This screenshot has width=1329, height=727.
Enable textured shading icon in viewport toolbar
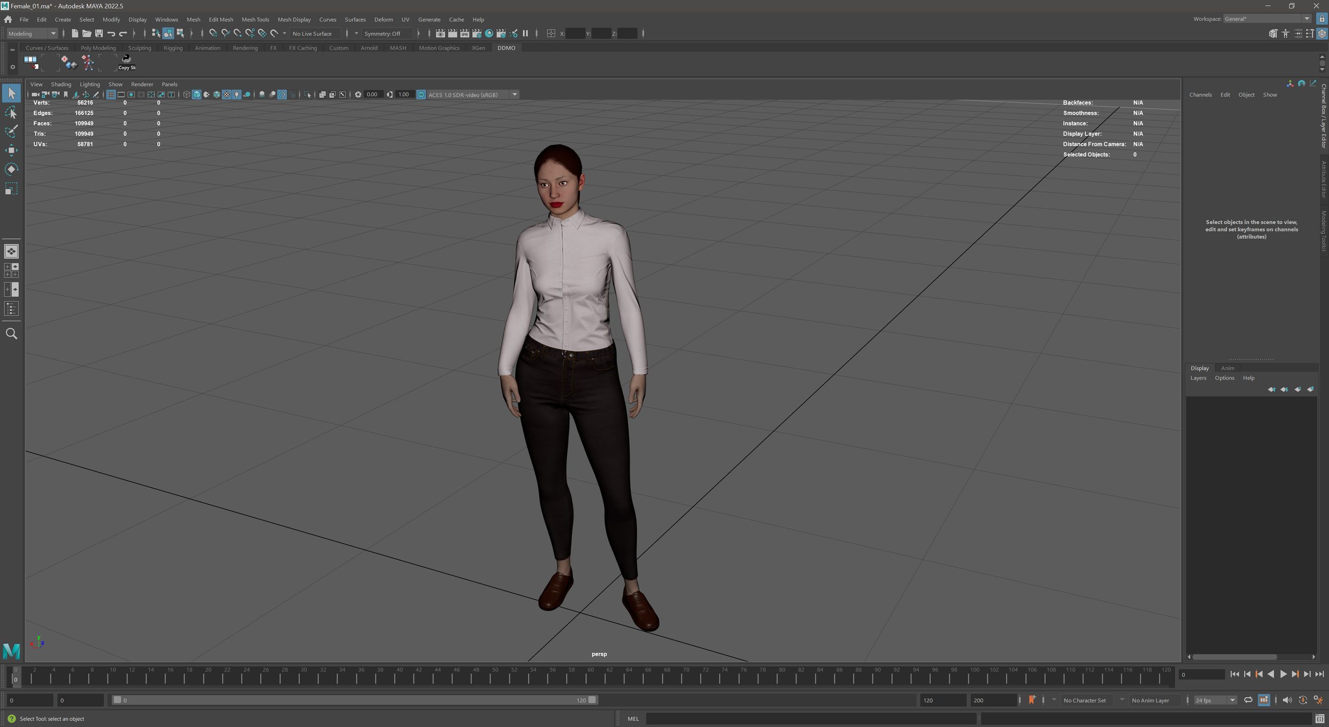pos(226,95)
